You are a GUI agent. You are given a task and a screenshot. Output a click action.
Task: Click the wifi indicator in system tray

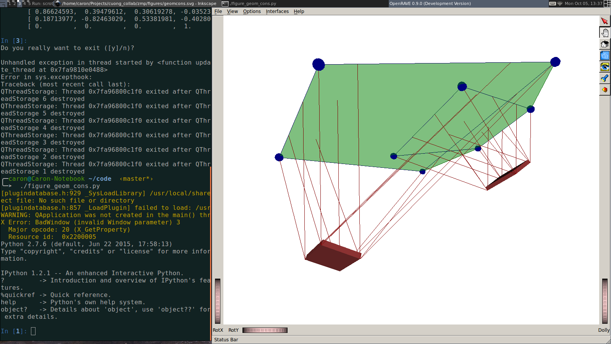coord(560,3)
